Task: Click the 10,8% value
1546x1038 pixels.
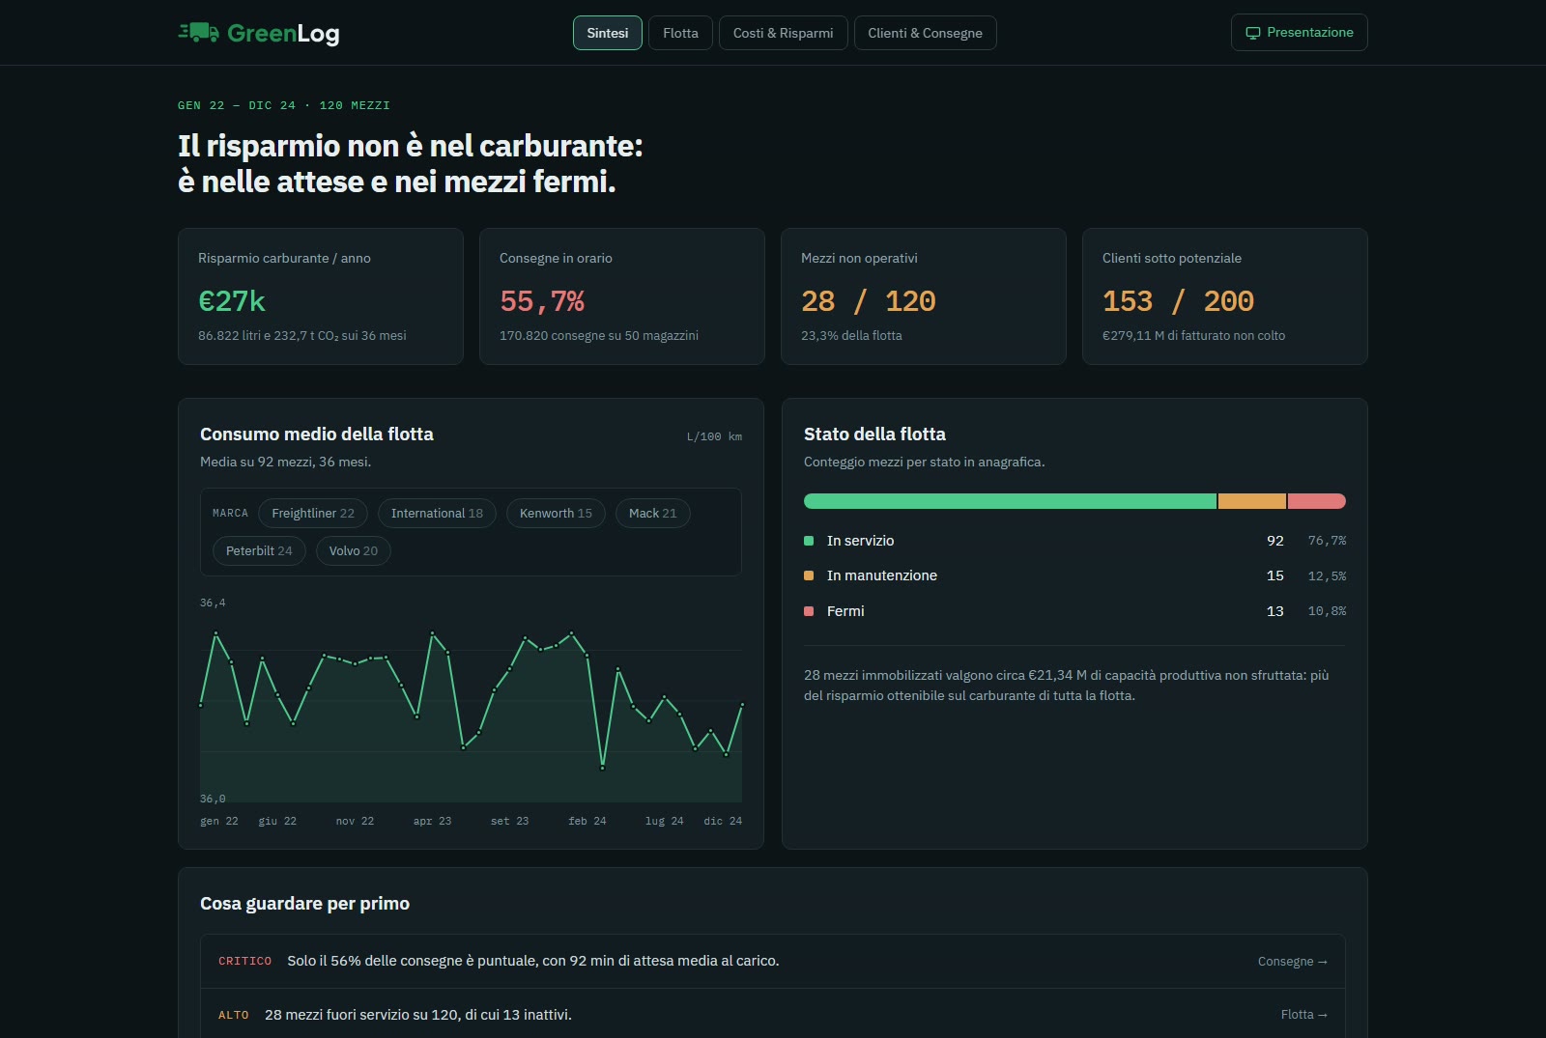Action: point(1327,611)
